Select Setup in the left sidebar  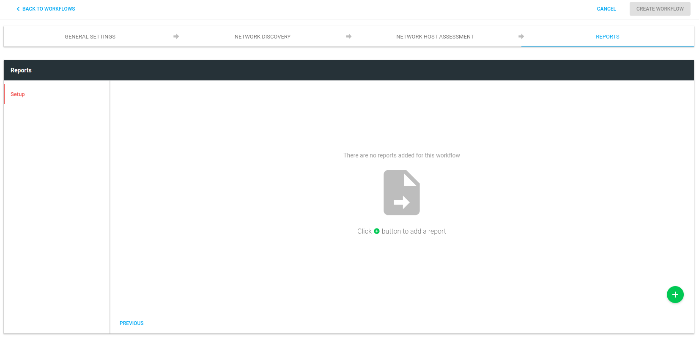click(18, 94)
